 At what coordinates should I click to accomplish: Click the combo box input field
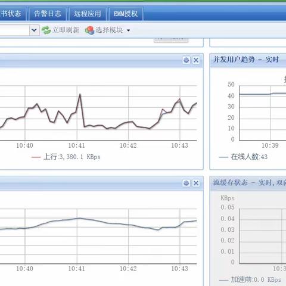[14, 30]
